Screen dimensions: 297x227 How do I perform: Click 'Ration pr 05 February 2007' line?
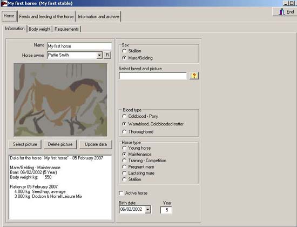click(x=34, y=186)
